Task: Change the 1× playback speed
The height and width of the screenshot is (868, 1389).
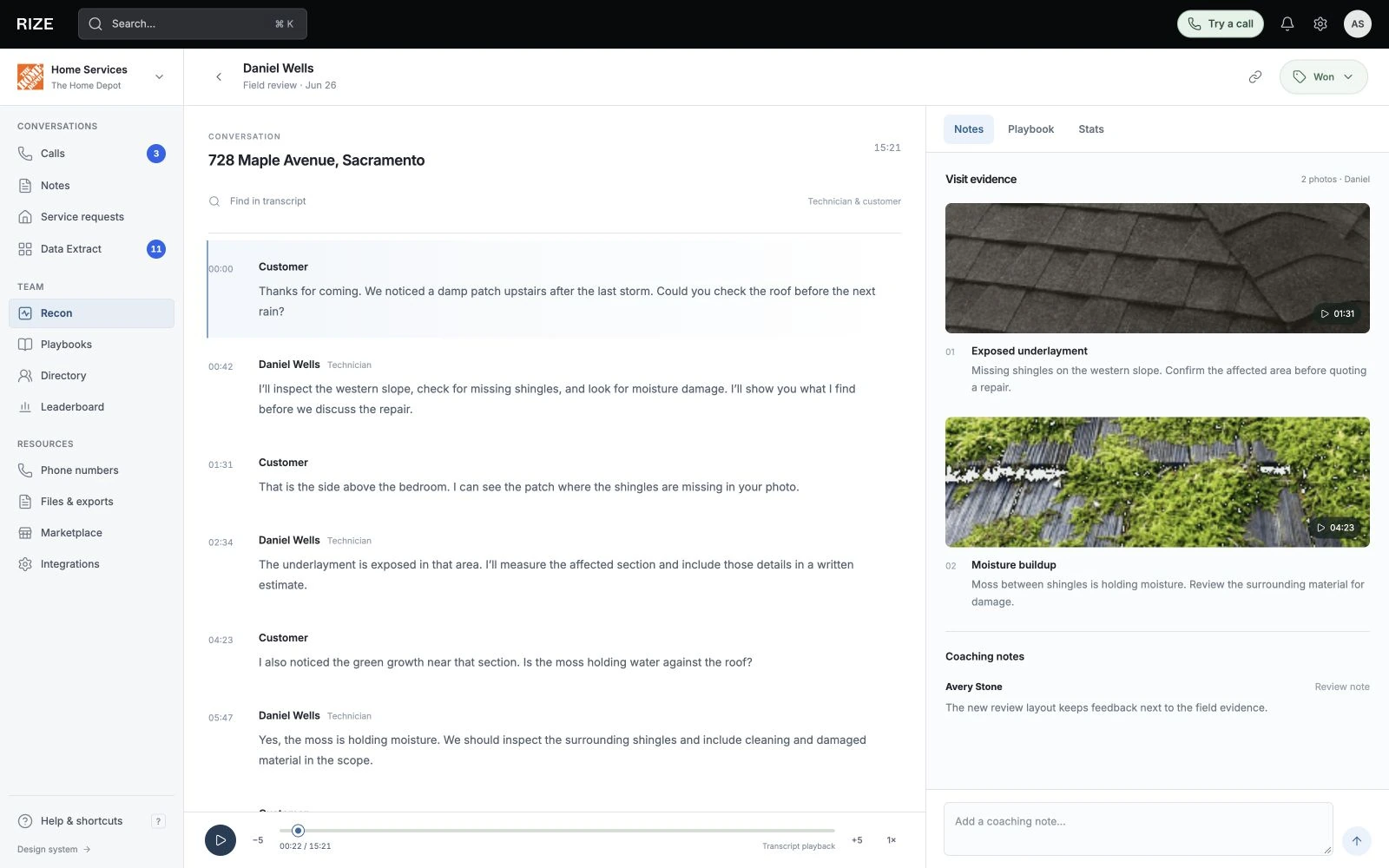Action: [891, 840]
